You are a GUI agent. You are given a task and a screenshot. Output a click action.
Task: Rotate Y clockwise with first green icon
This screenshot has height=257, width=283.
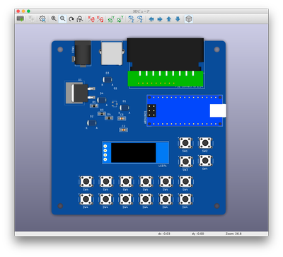point(111,19)
